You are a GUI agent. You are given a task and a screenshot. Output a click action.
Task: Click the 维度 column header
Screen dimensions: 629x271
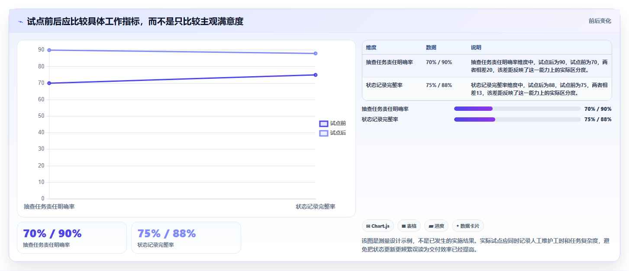coord(371,48)
